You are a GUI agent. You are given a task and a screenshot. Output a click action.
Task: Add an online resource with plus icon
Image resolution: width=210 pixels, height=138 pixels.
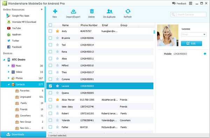42,9
